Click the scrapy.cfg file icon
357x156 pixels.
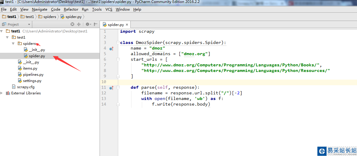14,87
